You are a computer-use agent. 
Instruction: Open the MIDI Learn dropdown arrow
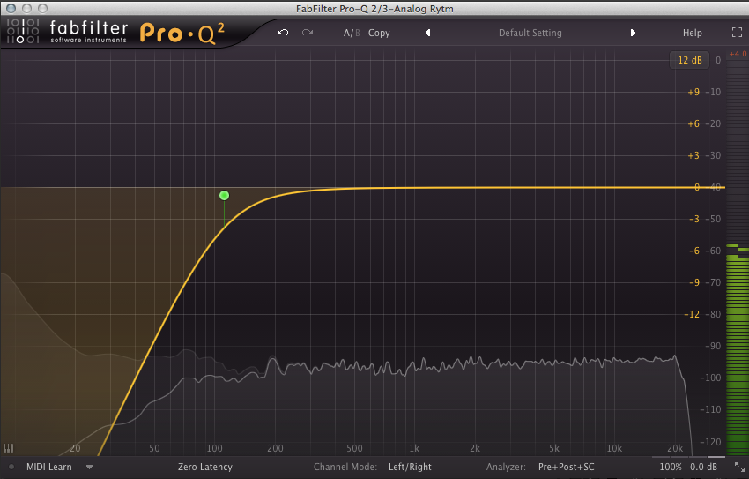(89, 467)
